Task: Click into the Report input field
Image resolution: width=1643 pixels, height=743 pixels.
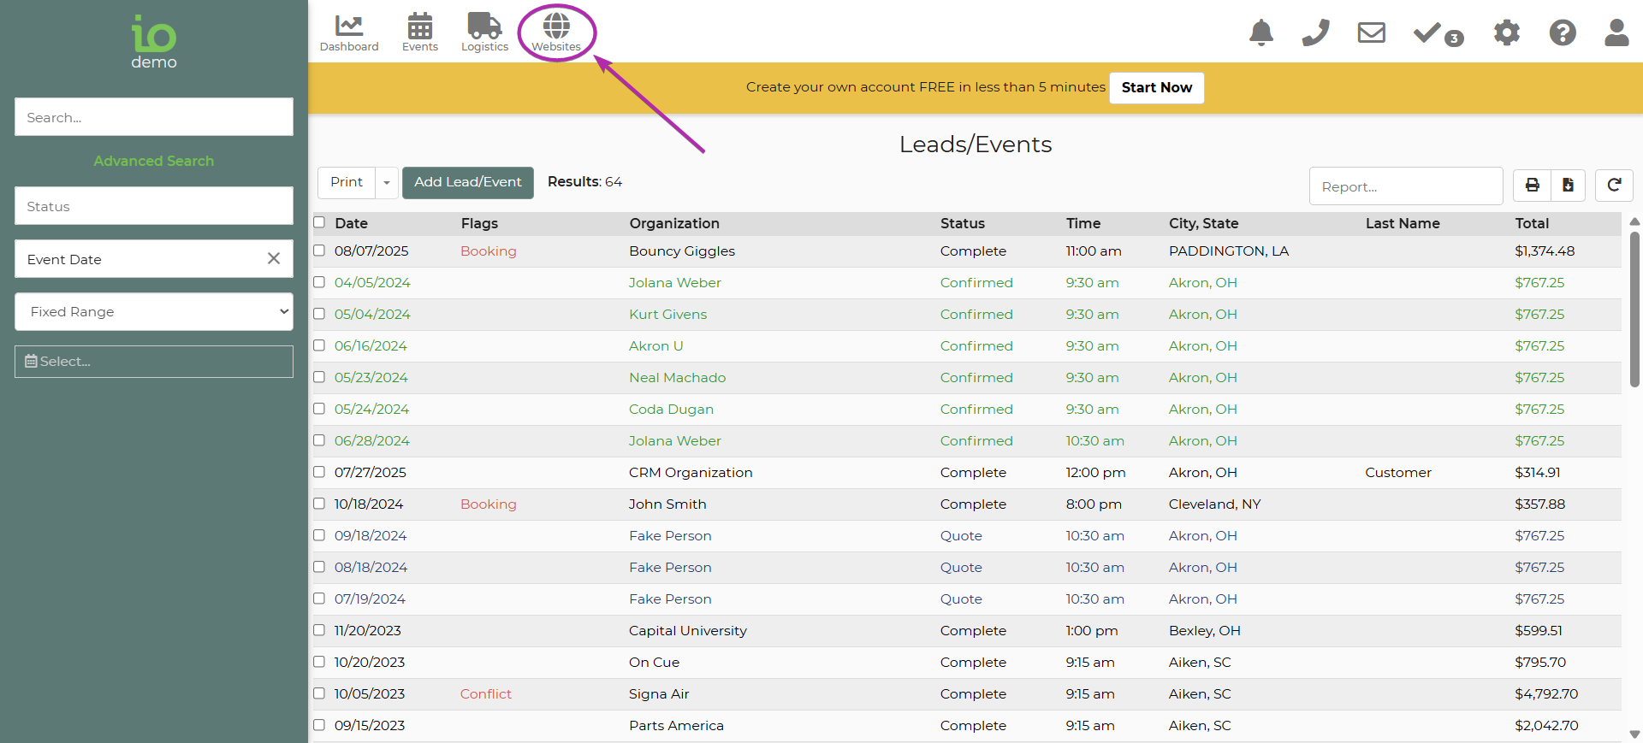Action: tap(1405, 186)
